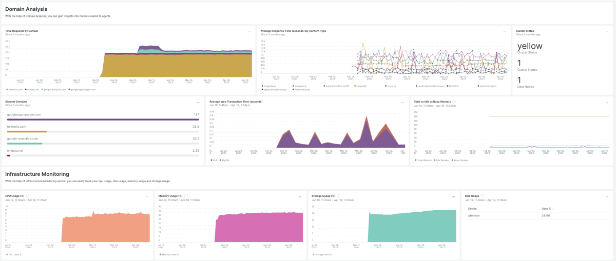Screen dimensions: 616x261
Task: Expand the Memory Usage widget options menu
Action: (x=300, y=196)
